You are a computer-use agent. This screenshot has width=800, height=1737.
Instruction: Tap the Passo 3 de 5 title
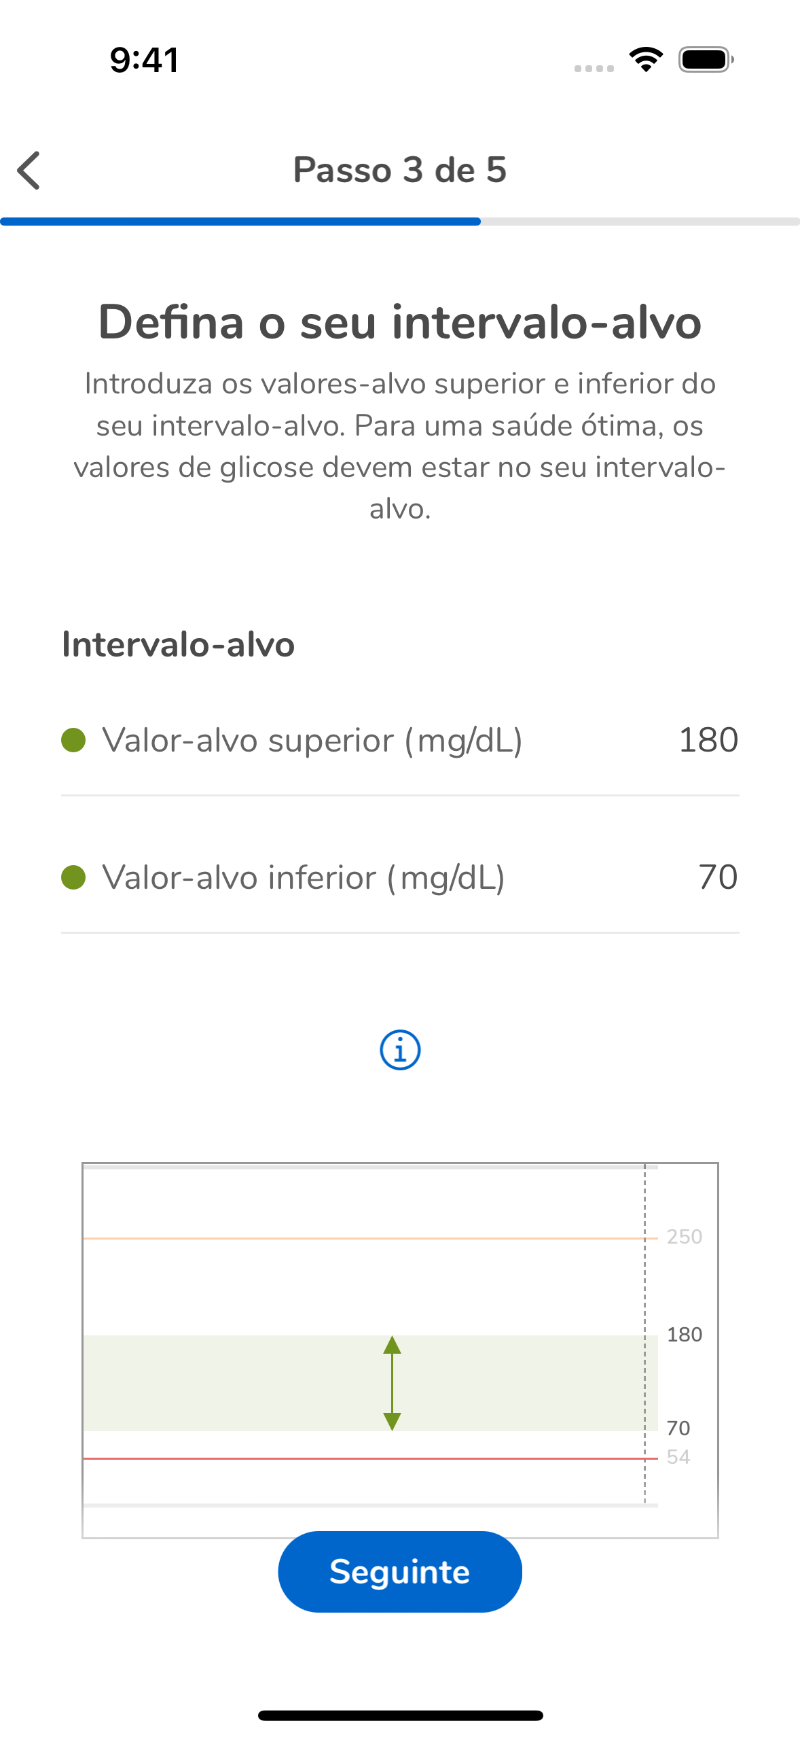[x=400, y=170]
